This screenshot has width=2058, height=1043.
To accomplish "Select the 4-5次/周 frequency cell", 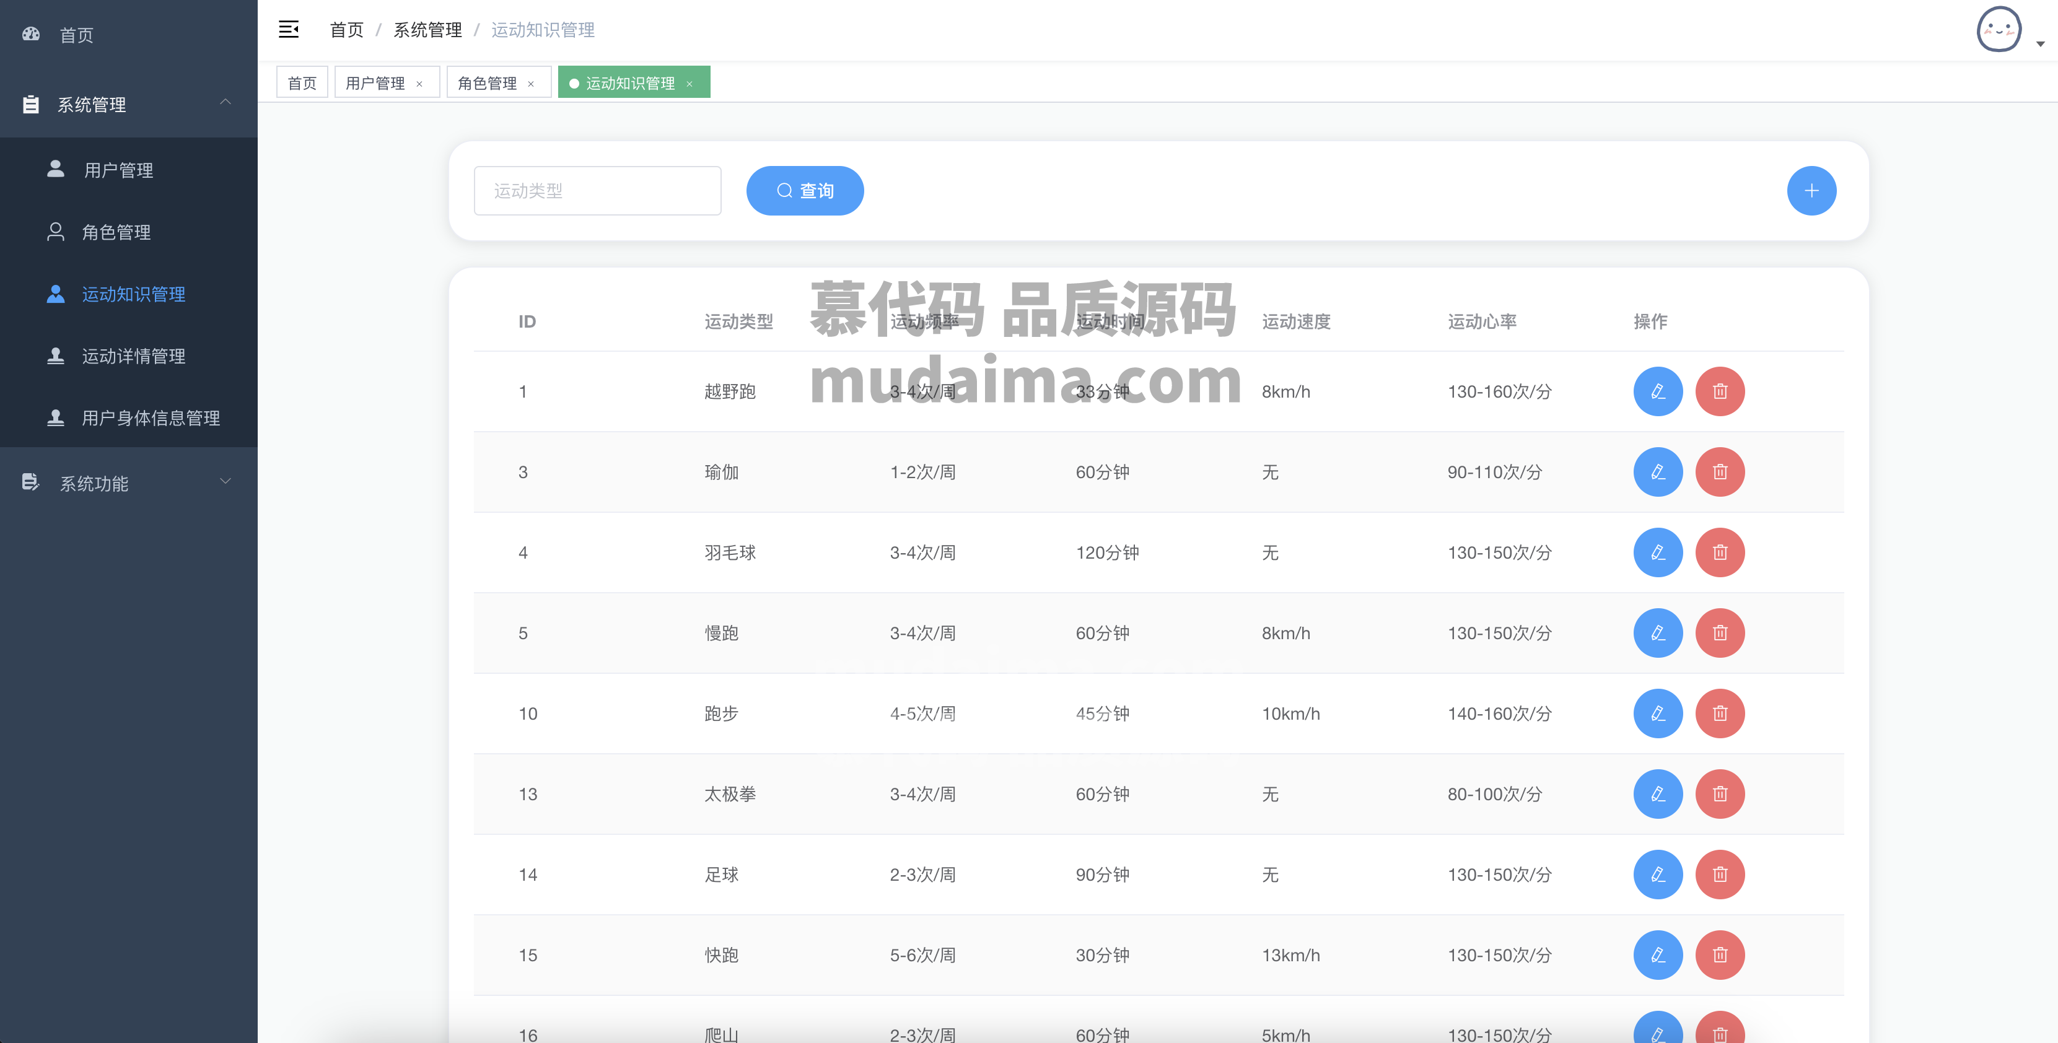I will point(922,714).
